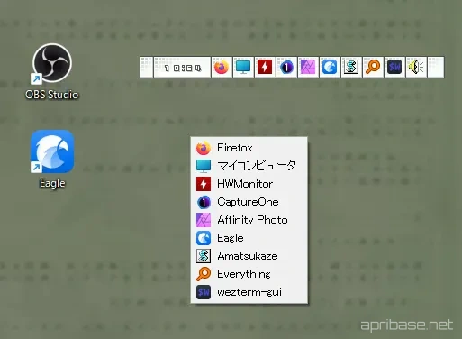Click the speaker volume icon in launcher bar
This screenshot has width=462, height=339.
click(416, 67)
